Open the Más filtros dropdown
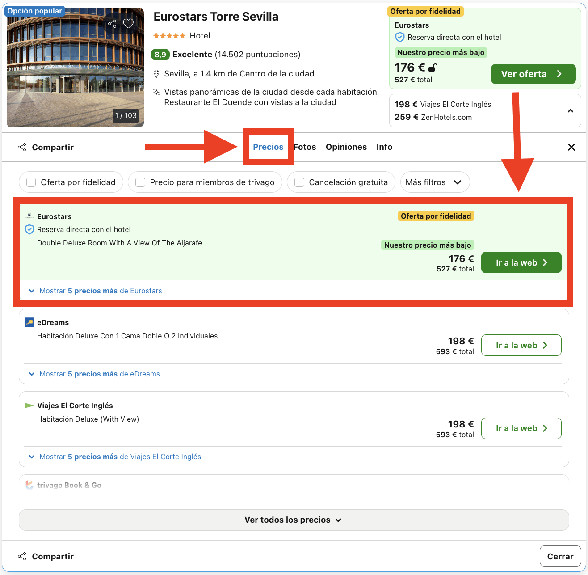Image resolution: width=588 pixels, height=575 pixels. tap(434, 182)
